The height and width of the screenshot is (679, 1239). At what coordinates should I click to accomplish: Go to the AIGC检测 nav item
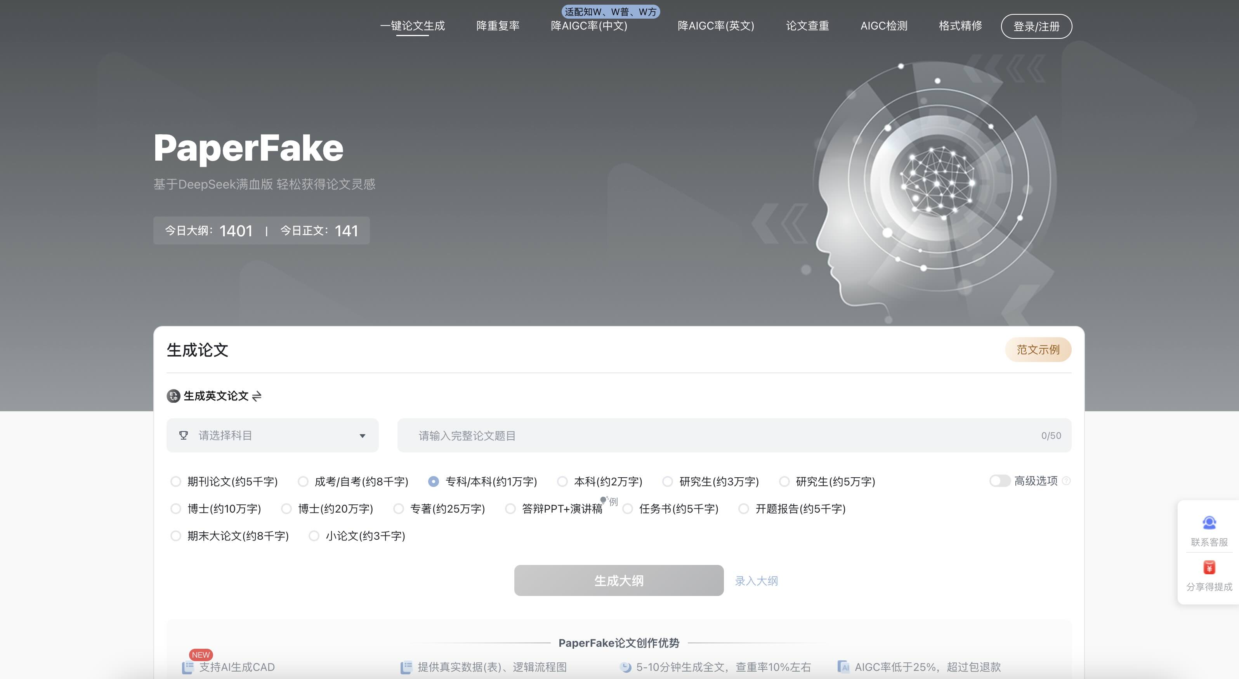883,26
